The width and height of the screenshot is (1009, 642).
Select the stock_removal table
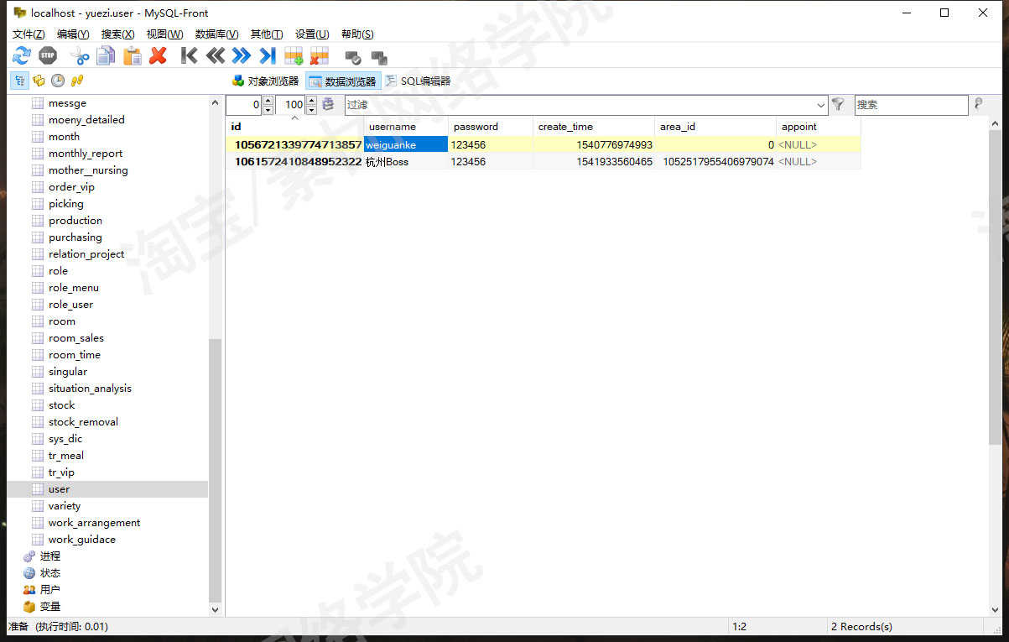(83, 422)
